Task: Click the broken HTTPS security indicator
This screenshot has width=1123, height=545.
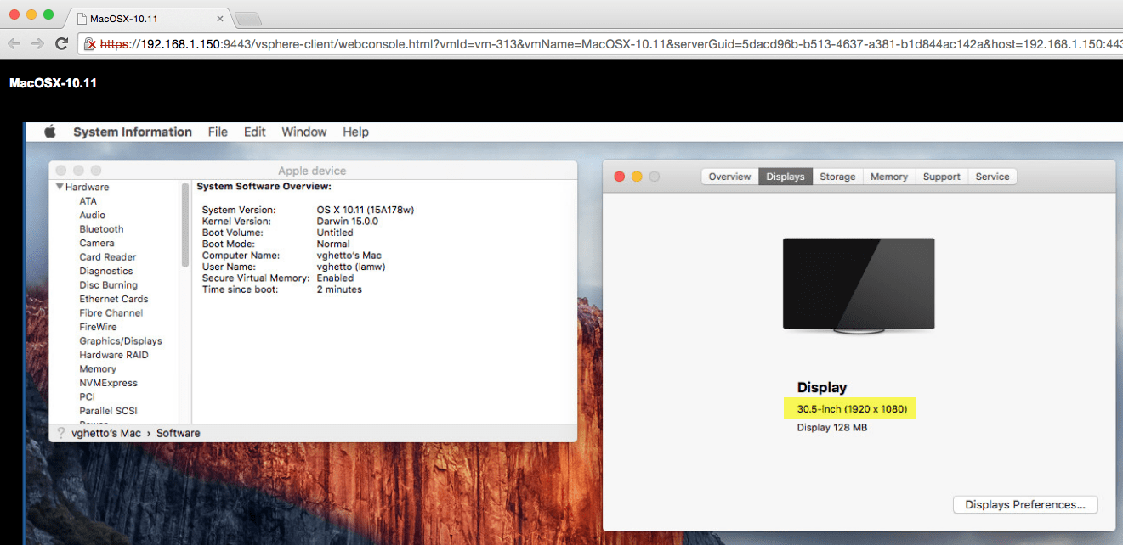Action: coord(88,42)
